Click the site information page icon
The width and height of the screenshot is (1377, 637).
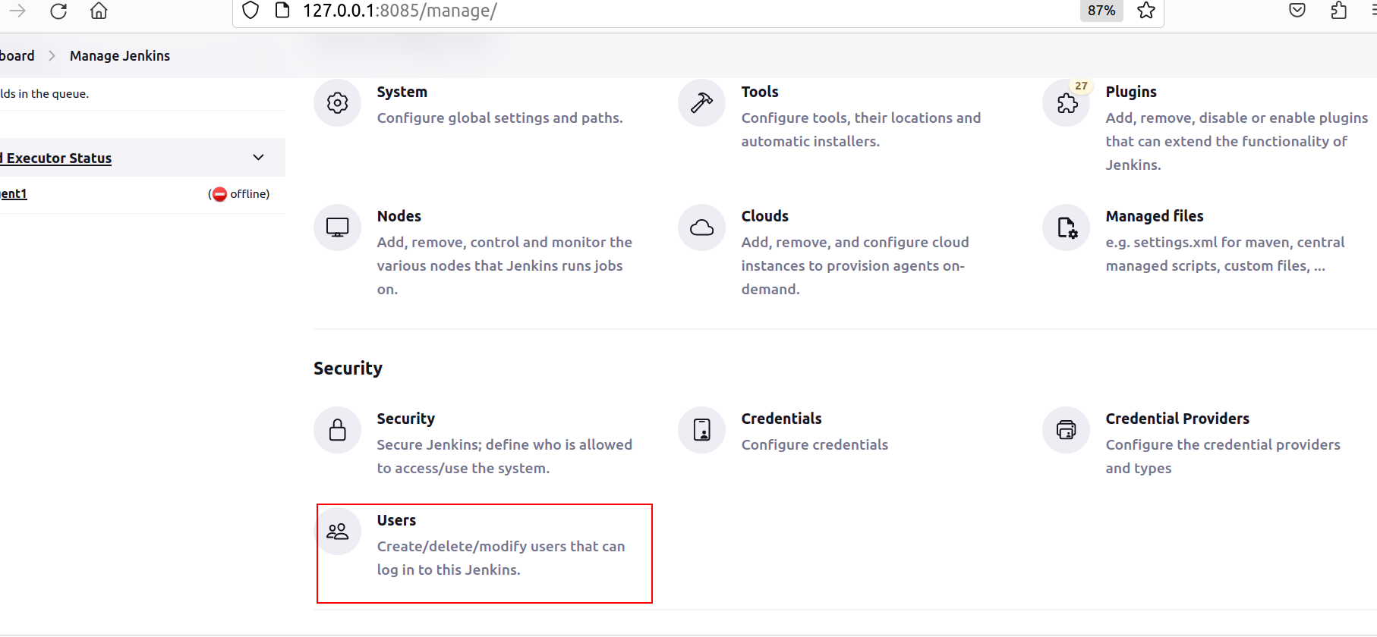282,11
